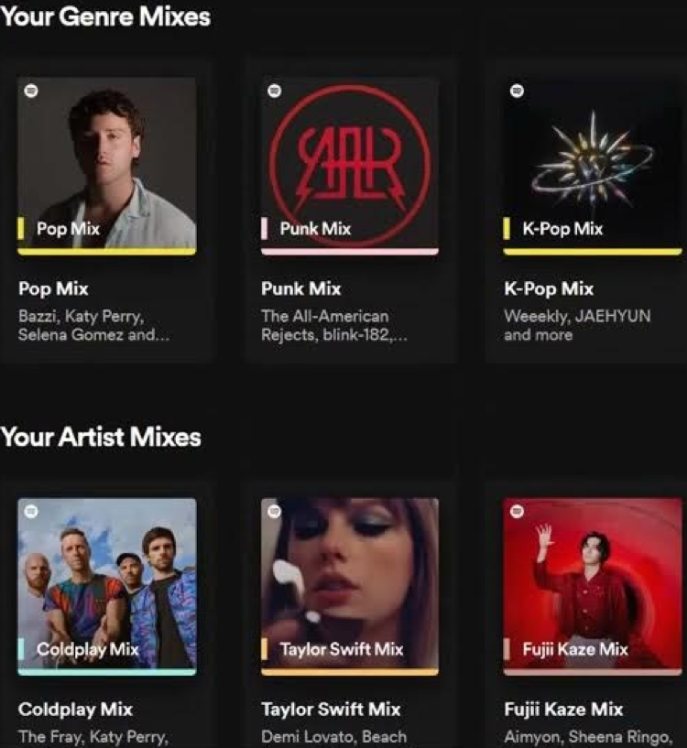The width and height of the screenshot is (687, 748).
Task: Open the red Fujii Kaze Mix cover
Action: click(593, 587)
